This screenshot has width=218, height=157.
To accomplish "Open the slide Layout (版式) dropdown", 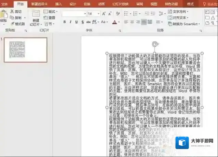I will (x=51, y=12).
